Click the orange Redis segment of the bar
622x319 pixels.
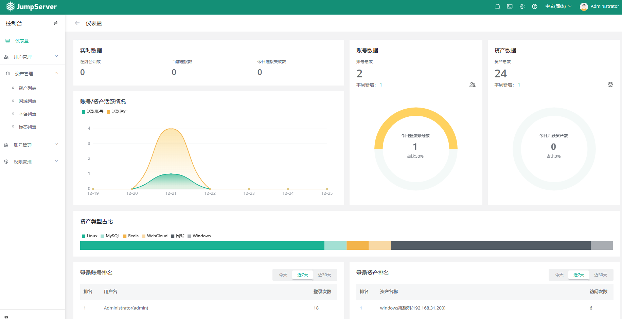tap(358, 245)
